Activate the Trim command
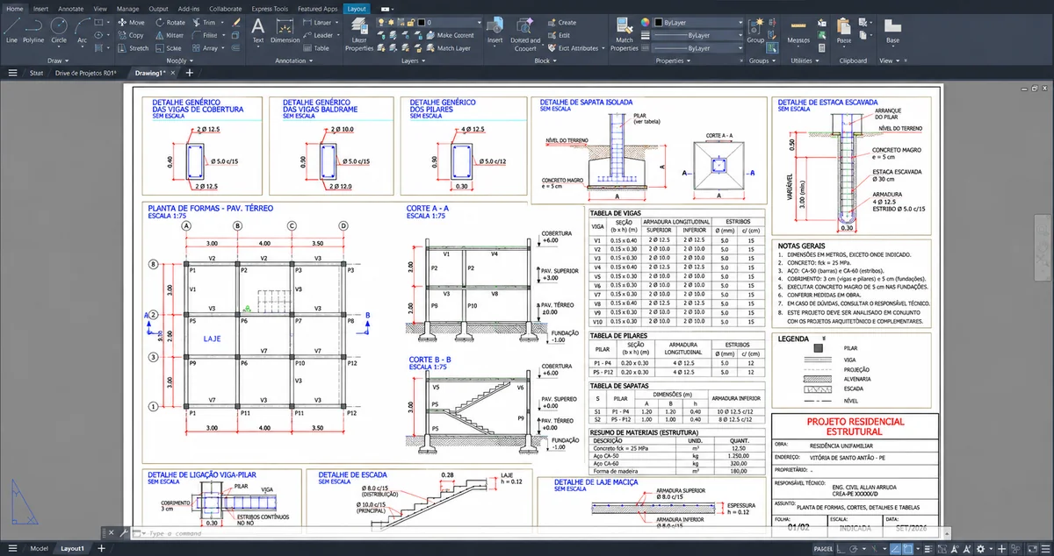This screenshot has width=1054, height=556. pyautogui.click(x=202, y=22)
